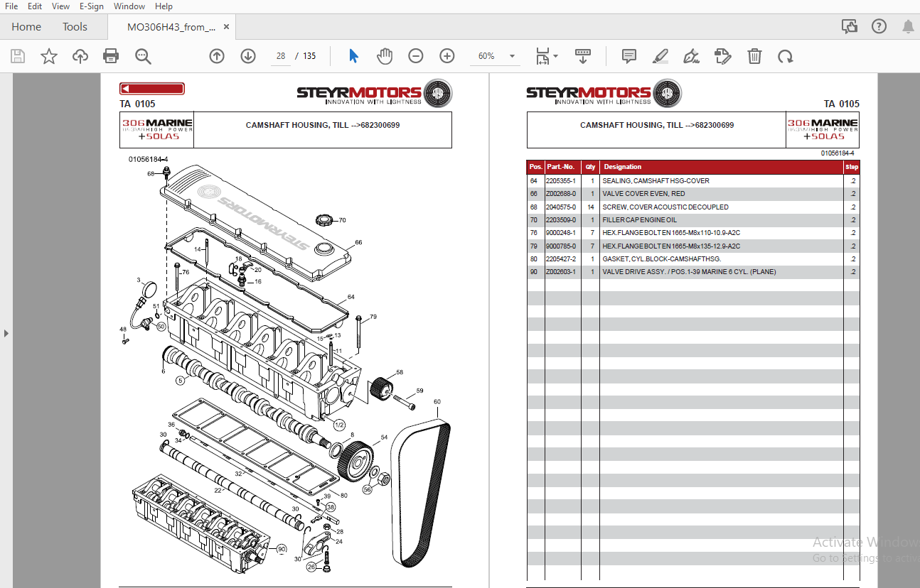This screenshot has width=920, height=588.
Task: Click FILLER CAP ENGINE OIL row text
Action: (640, 220)
